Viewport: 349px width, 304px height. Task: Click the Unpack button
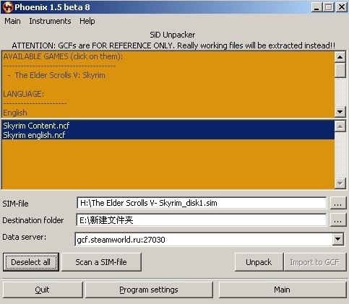(x=259, y=262)
